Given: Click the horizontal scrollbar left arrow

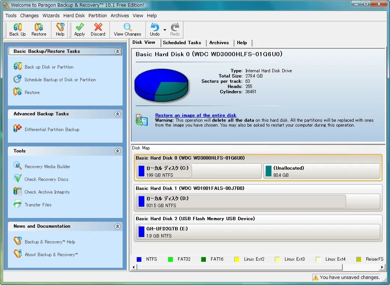Looking at the screenshot, I should pos(134,267).
